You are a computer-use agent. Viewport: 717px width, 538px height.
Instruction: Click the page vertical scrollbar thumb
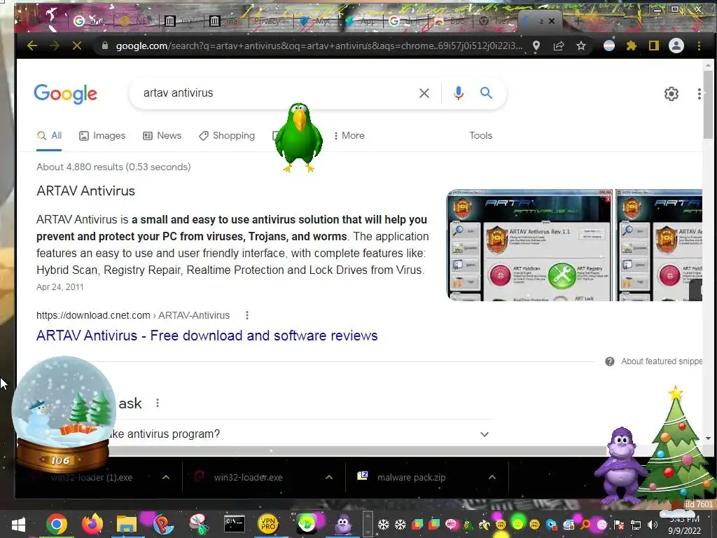[x=708, y=104]
